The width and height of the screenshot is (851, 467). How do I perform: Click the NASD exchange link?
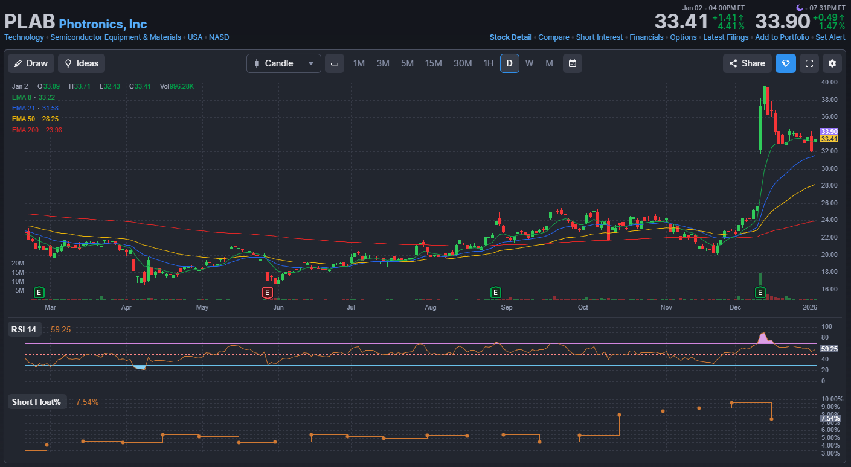tap(219, 37)
